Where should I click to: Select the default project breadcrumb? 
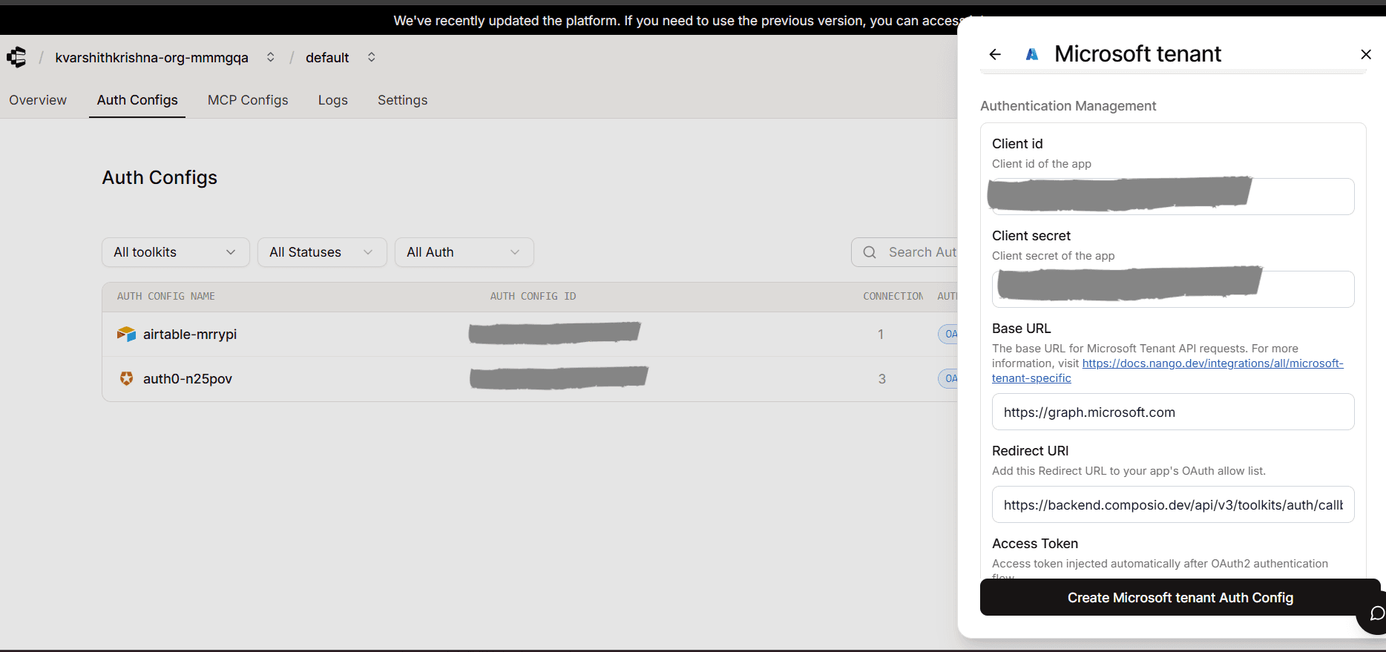(x=327, y=58)
